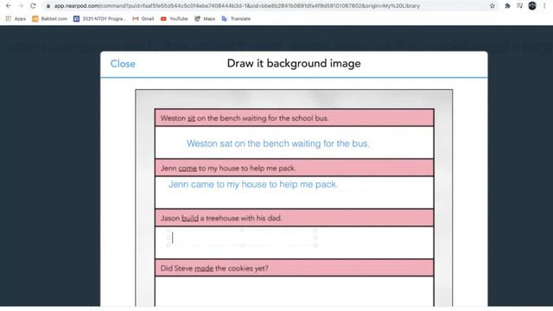Open the Maps bookmark
Viewport: 553px width, 311px height.
click(205, 19)
